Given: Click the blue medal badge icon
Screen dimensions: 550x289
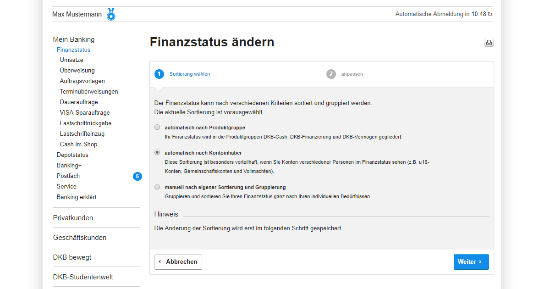Looking at the screenshot, I should [x=111, y=14].
